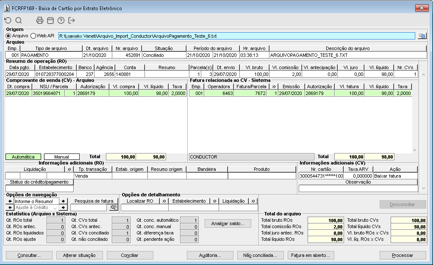Viewport: 433px width, 265px height.
Task: Close the FCRFP169 window
Action: pyautogui.click(x=422, y=8)
